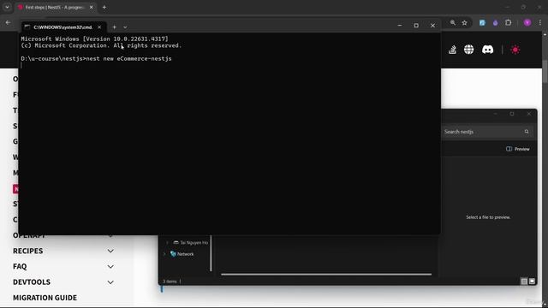548x308 pixels.
Task: Expand the RECIPES section chevron
Action: (110, 251)
